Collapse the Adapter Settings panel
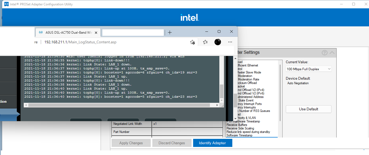Image resolution: width=369 pixels, height=155 pixels. click(x=332, y=53)
